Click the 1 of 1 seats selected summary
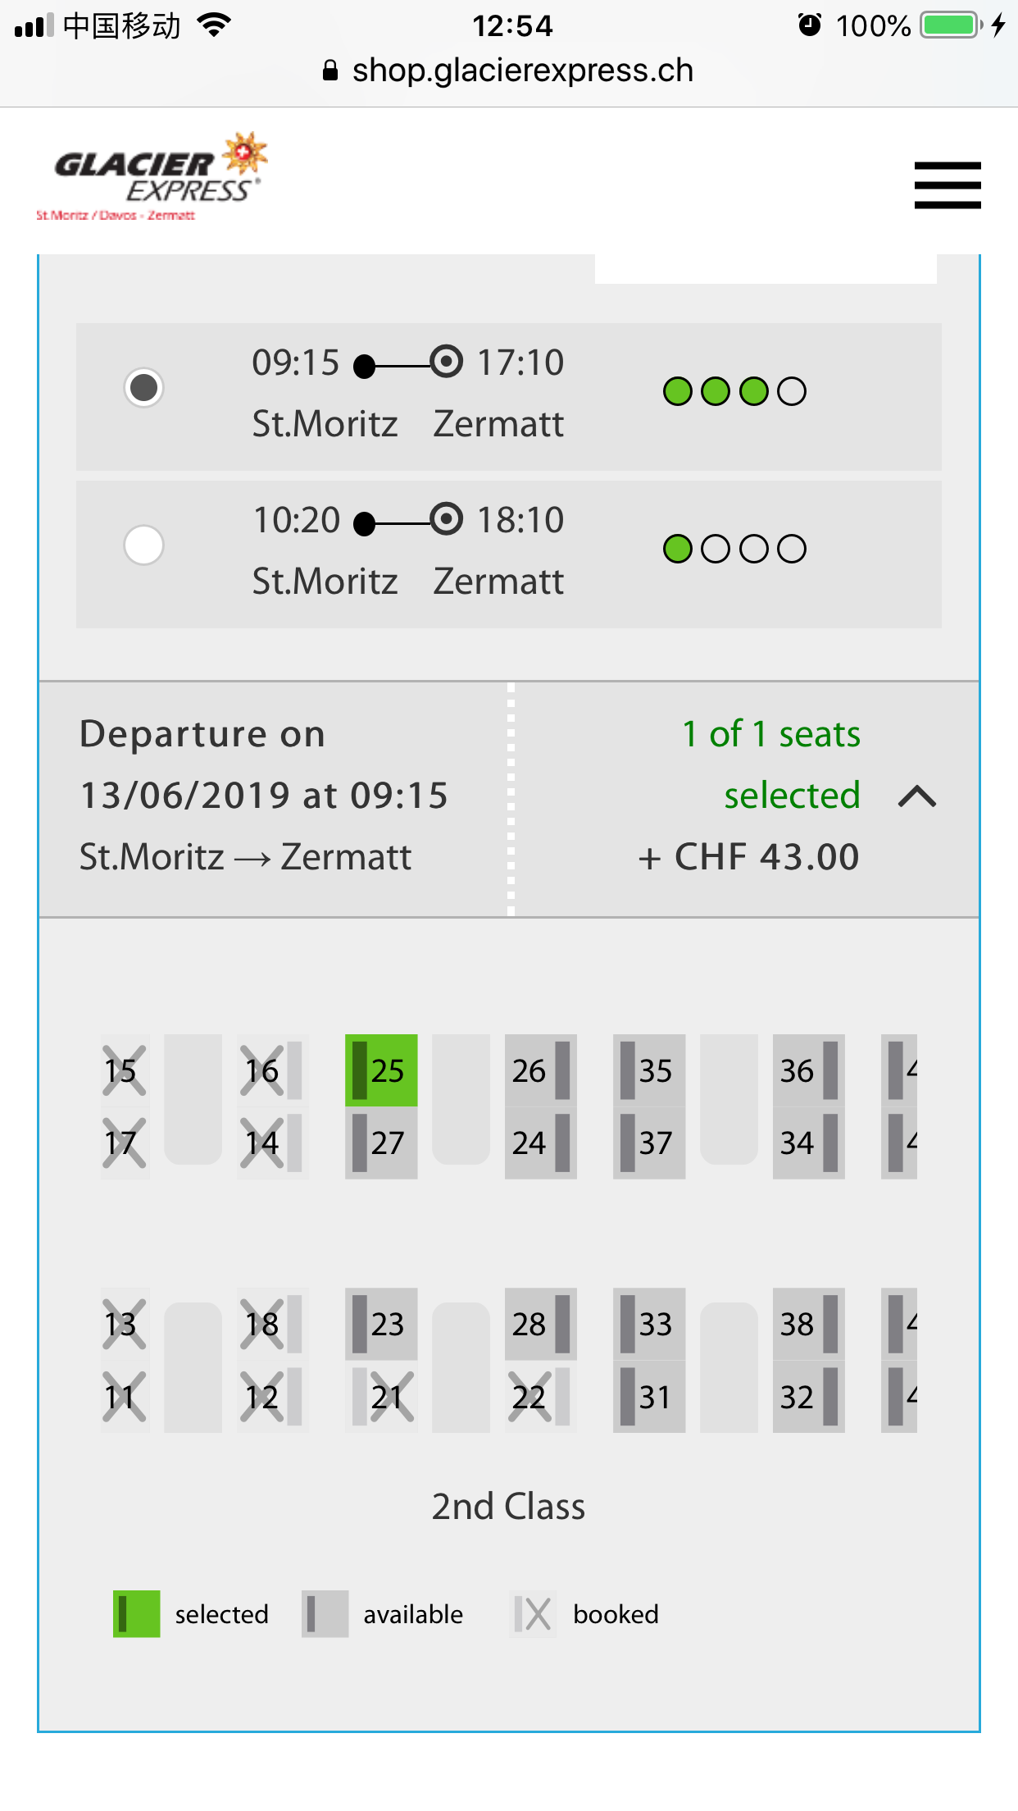The image size is (1018, 1811). (x=770, y=764)
